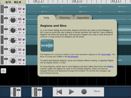The image size is (131, 98).
Task: Click the Region 10 example thumbnail
Action: coord(47,45)
